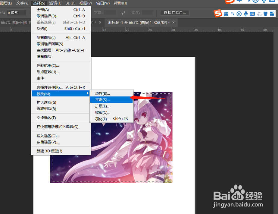The height and width of the screenshot is (214, 278).
Task: Choose 选择并遮住(K)... menu entry
Action: (61, 87)
